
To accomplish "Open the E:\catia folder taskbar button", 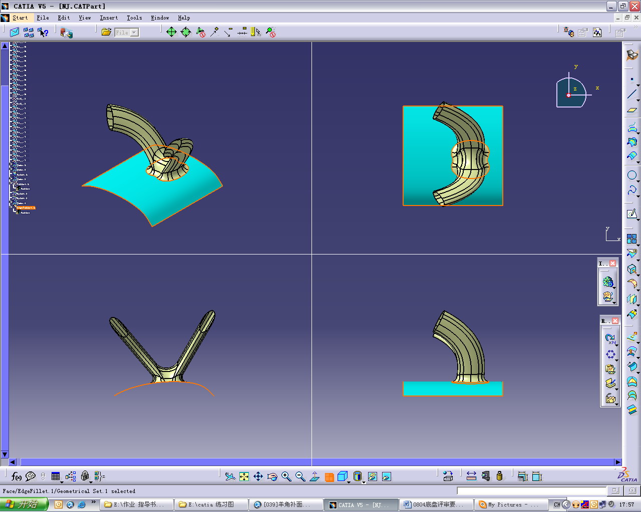I will click(x=211, y=504).
